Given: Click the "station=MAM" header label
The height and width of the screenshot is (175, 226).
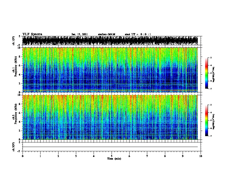Looking at the screenshot, I should [x=106, y=34].
